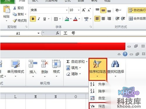The height and width of the screenshot is (109, 146).
Task: Collapse the ribbon with caret icon
Action: pyautogui.click(x=119, y=54)
